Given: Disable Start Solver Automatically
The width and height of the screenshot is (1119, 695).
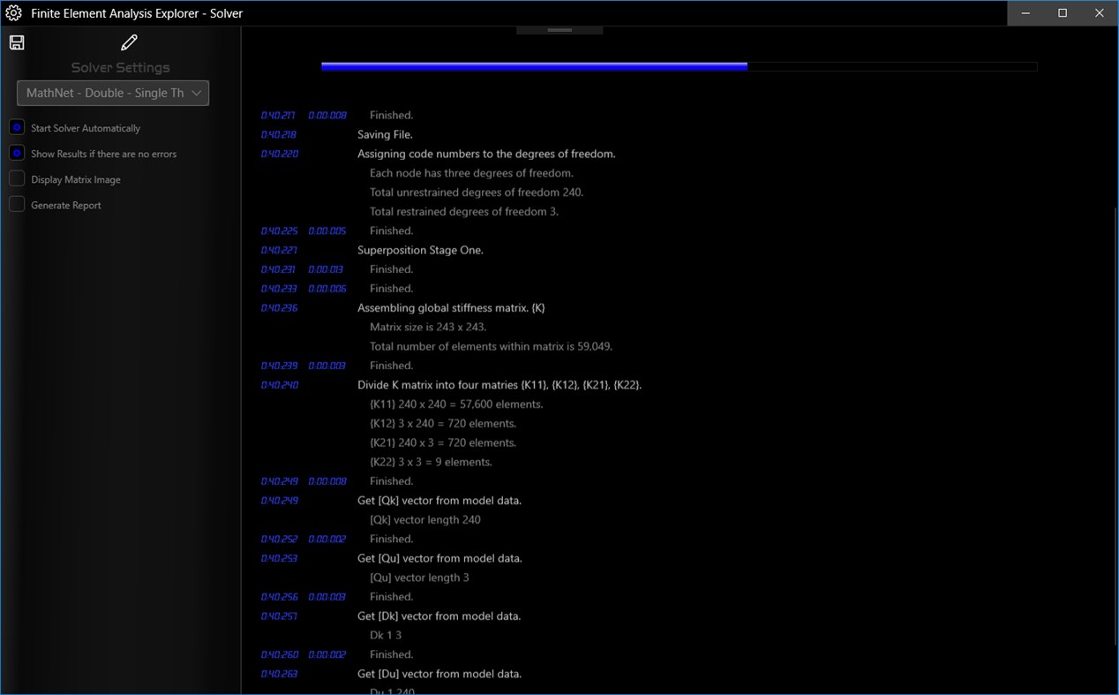Looking at the screenshot, I should pos(16,127).
